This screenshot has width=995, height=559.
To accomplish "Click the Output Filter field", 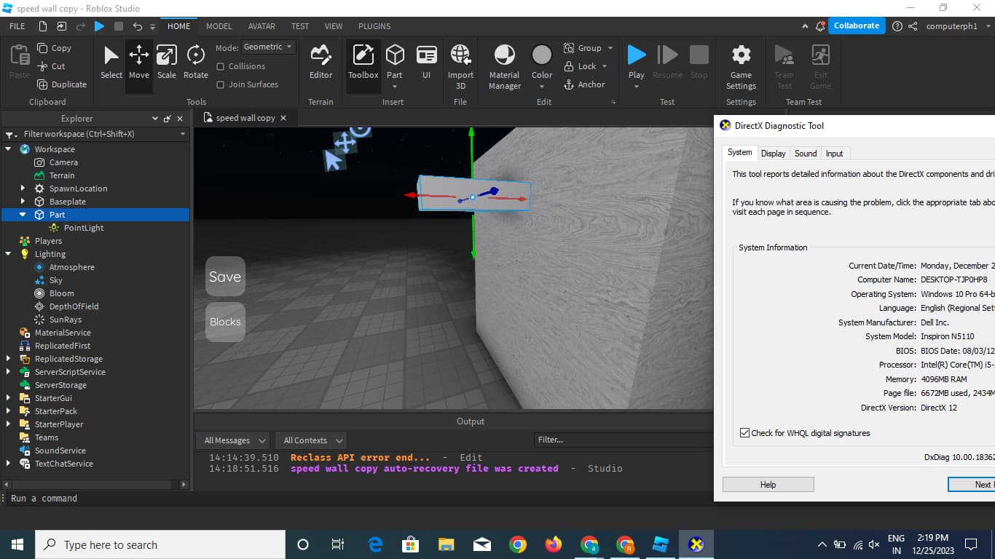I will 624,440.
